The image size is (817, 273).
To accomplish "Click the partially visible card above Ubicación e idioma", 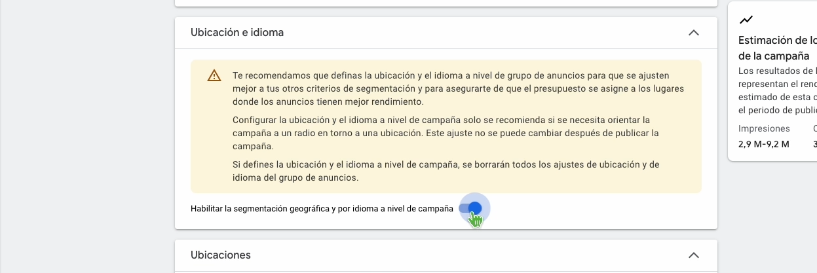I will pyautogui.click(x=446, y=3).
